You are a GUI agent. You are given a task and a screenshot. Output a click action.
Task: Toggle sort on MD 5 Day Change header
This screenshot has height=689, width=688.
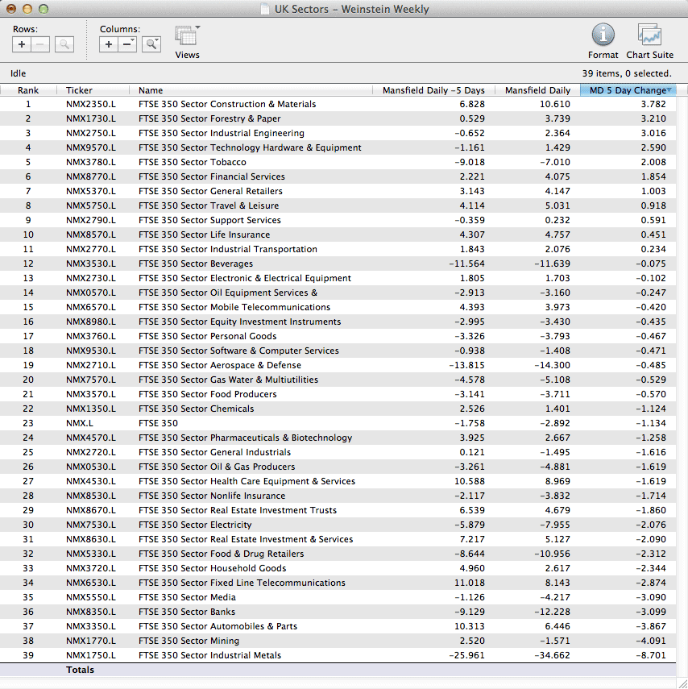[x=627, y=90]
